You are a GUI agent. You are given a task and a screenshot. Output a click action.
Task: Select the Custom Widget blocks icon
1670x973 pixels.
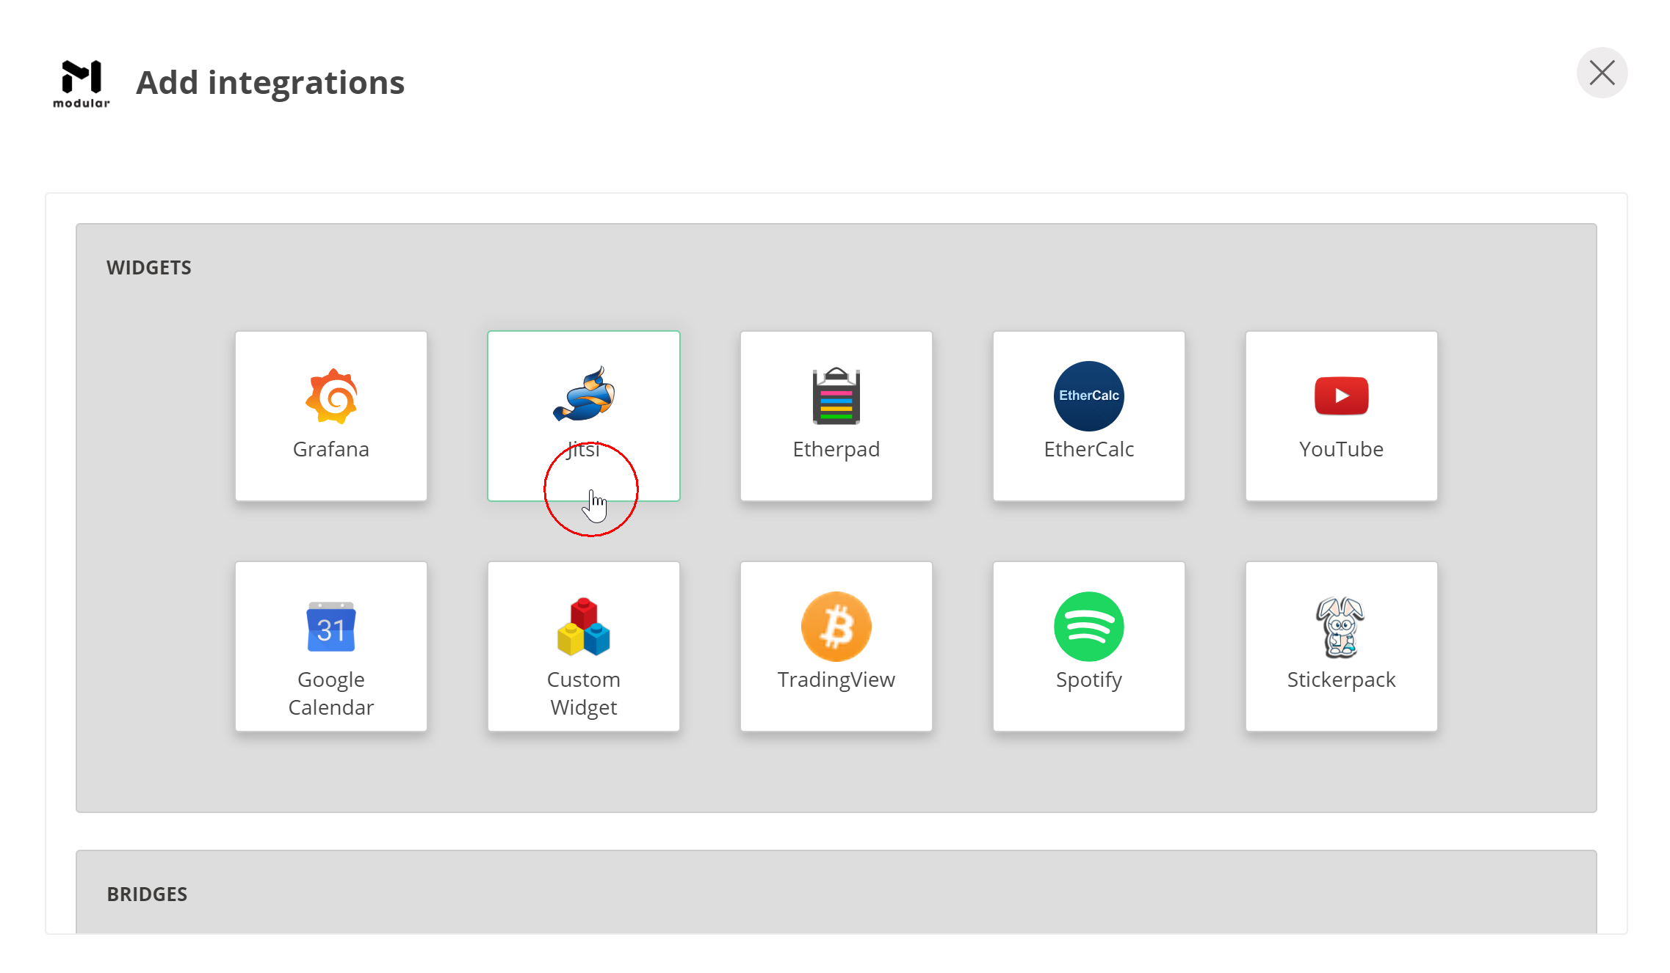[x=584, y=627]
